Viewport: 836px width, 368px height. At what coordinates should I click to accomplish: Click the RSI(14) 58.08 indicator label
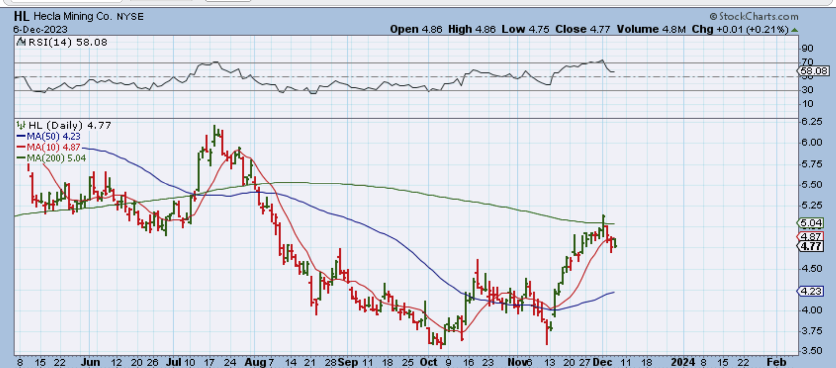click(68, 42)
